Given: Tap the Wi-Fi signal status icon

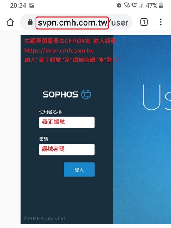Looking at the screenshot, I should [x=127, y=5].
